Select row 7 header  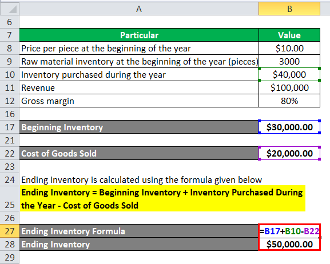(10, 35)
